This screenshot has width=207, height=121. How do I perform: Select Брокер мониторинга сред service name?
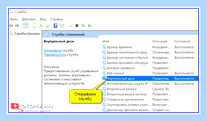[x=128, y=52]
